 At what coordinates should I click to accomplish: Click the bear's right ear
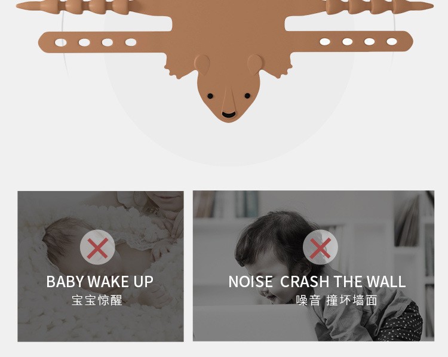[x=254, y=63]
